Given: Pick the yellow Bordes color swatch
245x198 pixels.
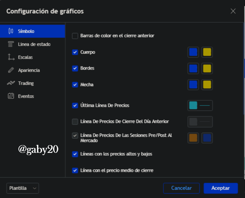Looking at the screenshot, I should [x=207, y=68].
